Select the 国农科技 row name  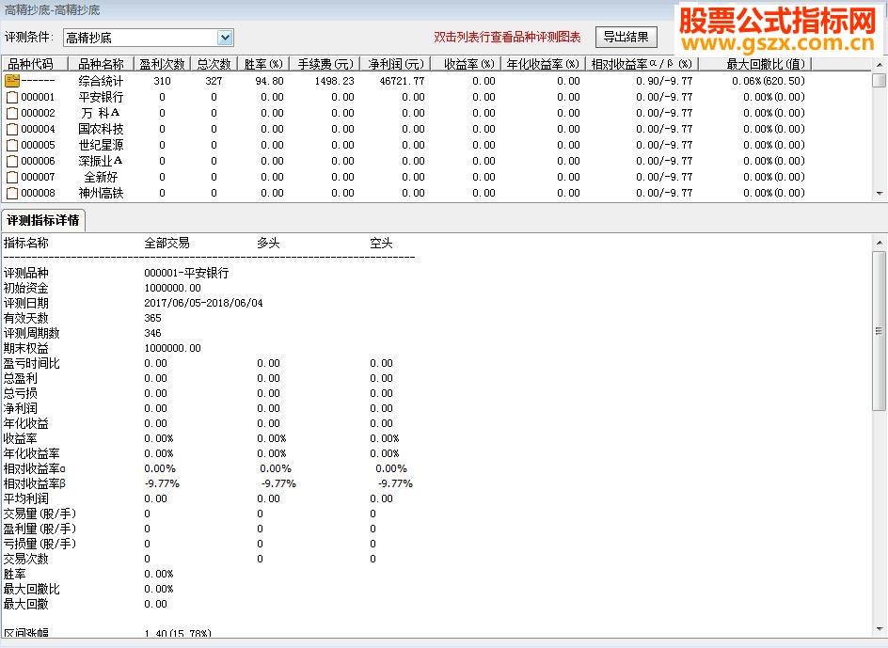[x=101, y=129]
